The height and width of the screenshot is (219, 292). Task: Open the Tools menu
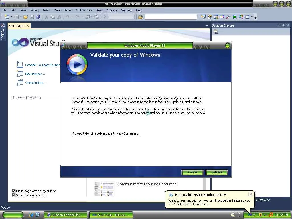click(x=68, y=10)
